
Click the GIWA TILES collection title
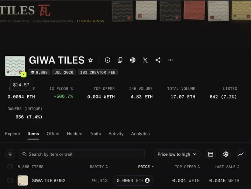pos(57,60)
